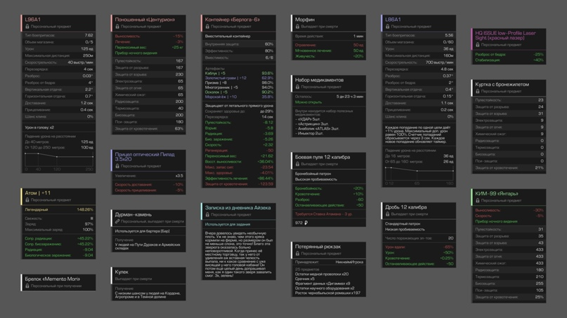Select the Потерянный рюкзак title

(x=318, y=247)
